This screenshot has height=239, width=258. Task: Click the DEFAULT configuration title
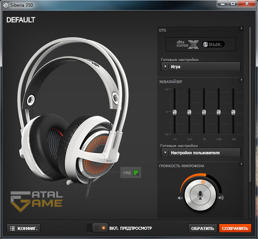21,20
